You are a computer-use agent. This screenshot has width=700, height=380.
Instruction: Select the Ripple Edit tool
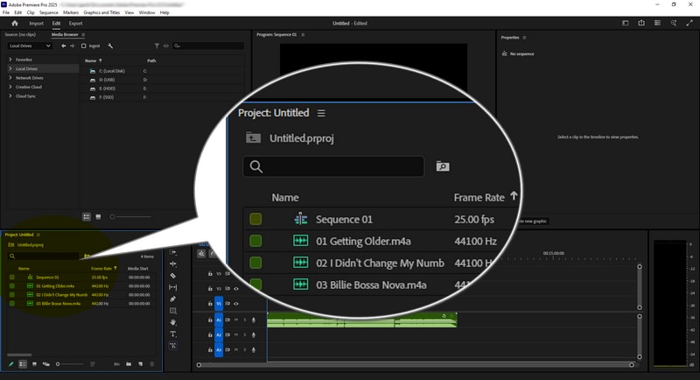tap(172, 264)
